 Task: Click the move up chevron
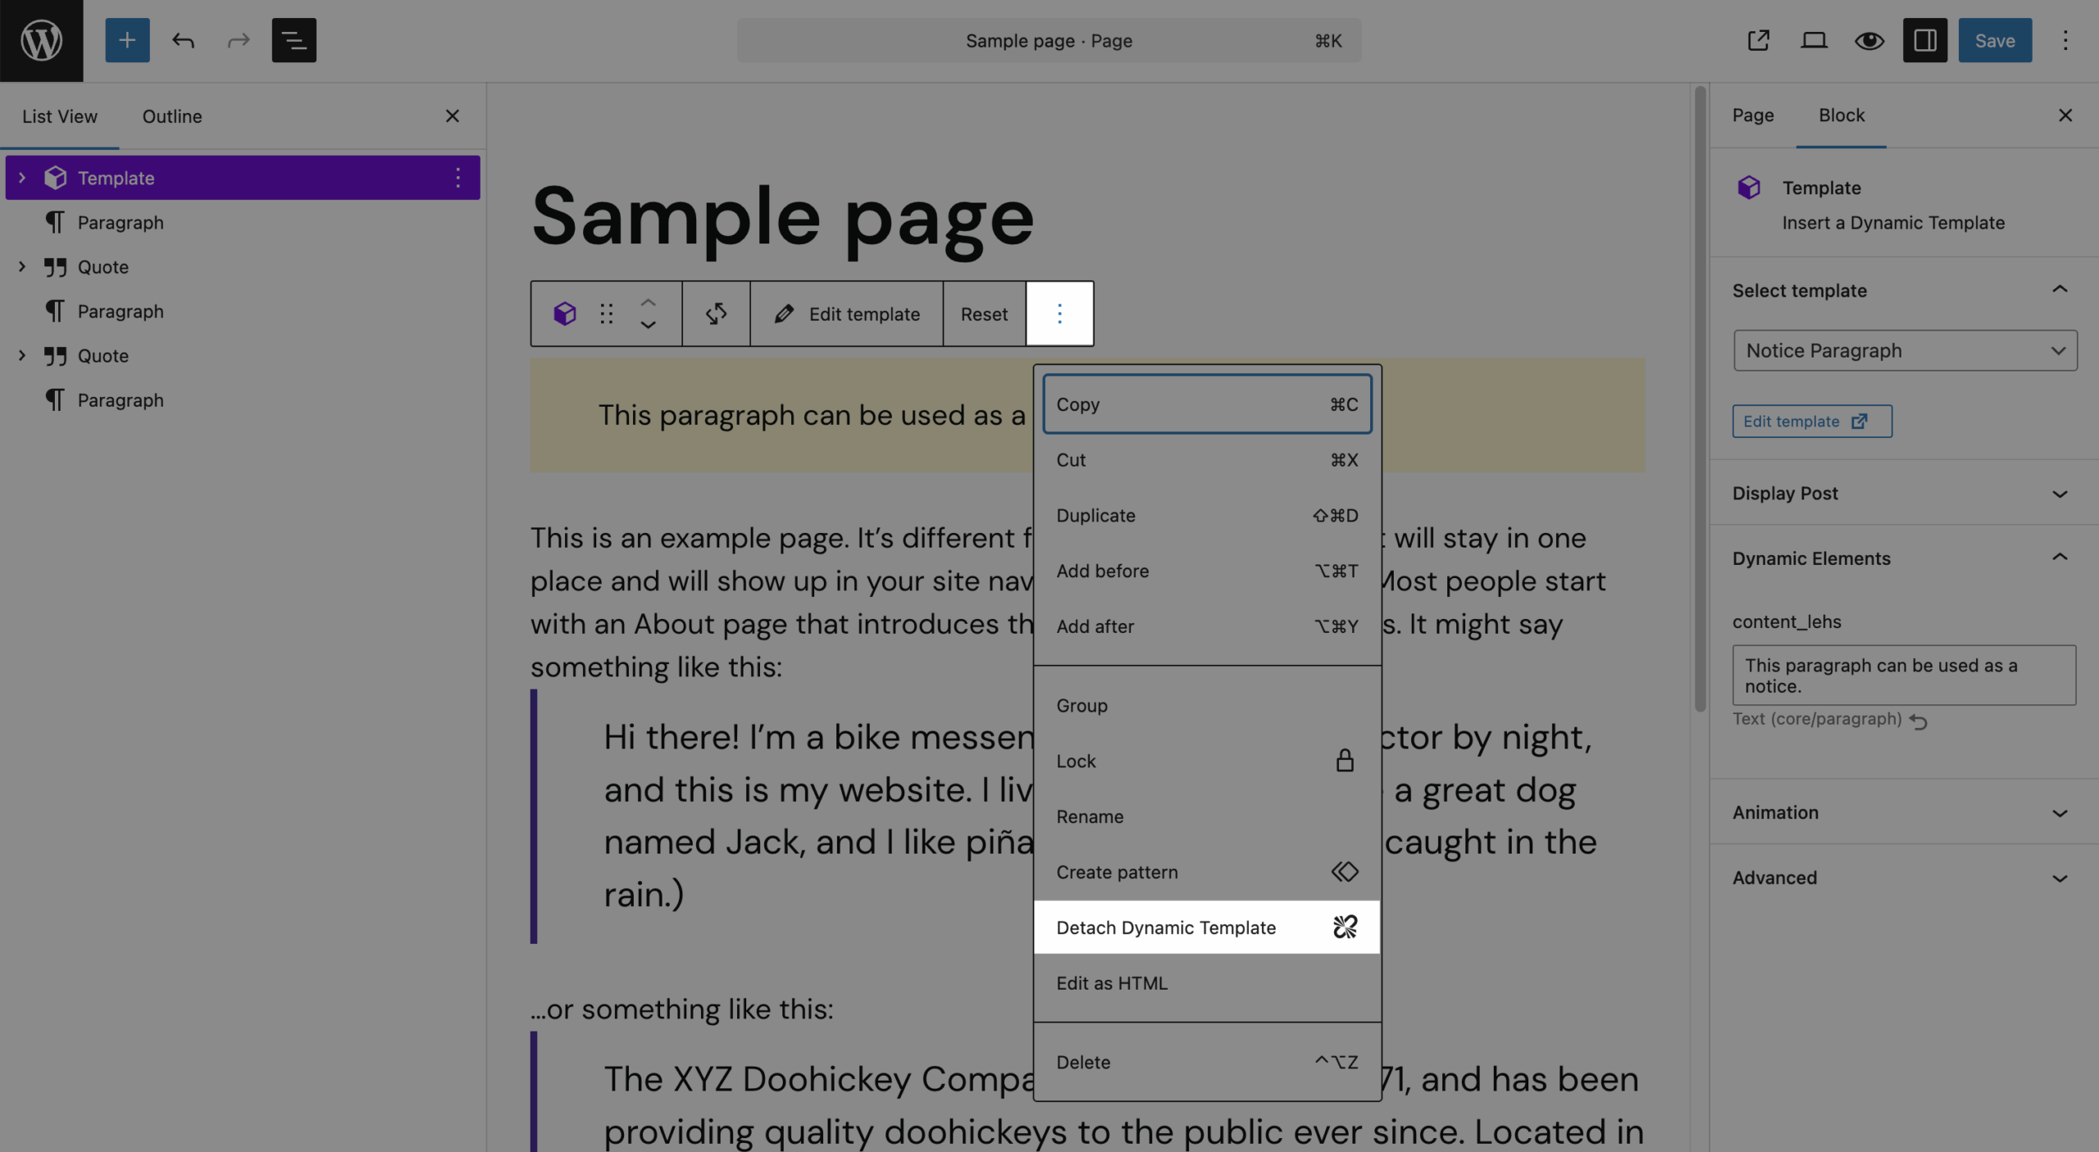coord(648,303)
